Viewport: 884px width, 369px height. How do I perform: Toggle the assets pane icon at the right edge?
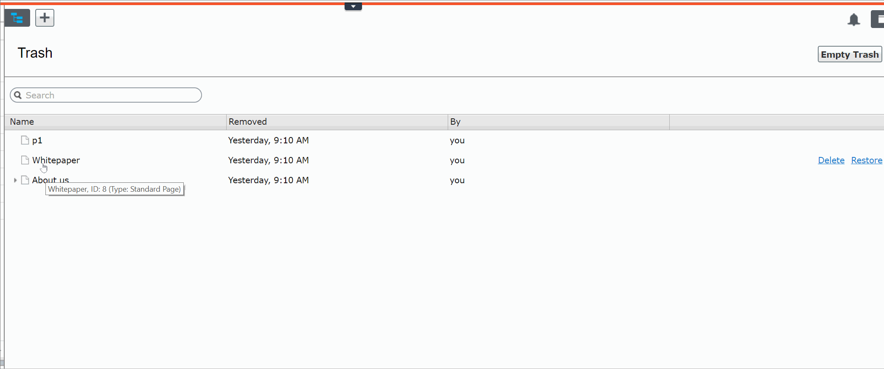(878, 20)
